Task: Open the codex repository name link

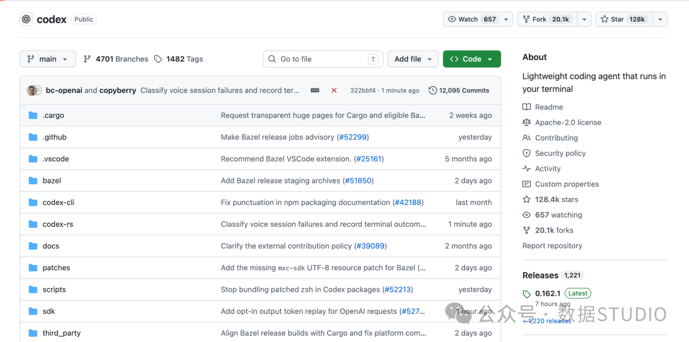Action: click(52, 19)
